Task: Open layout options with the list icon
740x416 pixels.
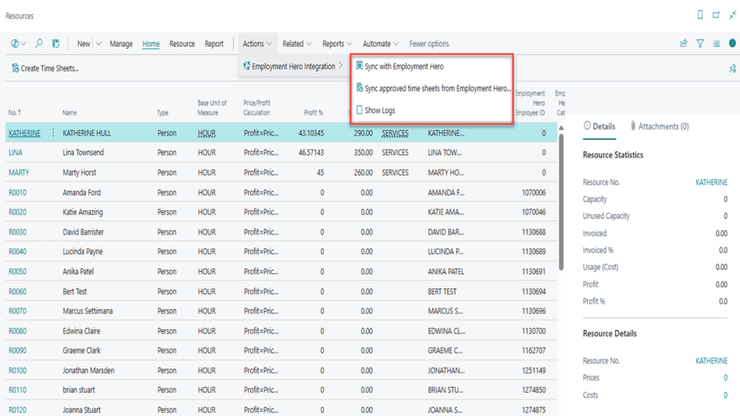Action: click(x=718, y=43)
